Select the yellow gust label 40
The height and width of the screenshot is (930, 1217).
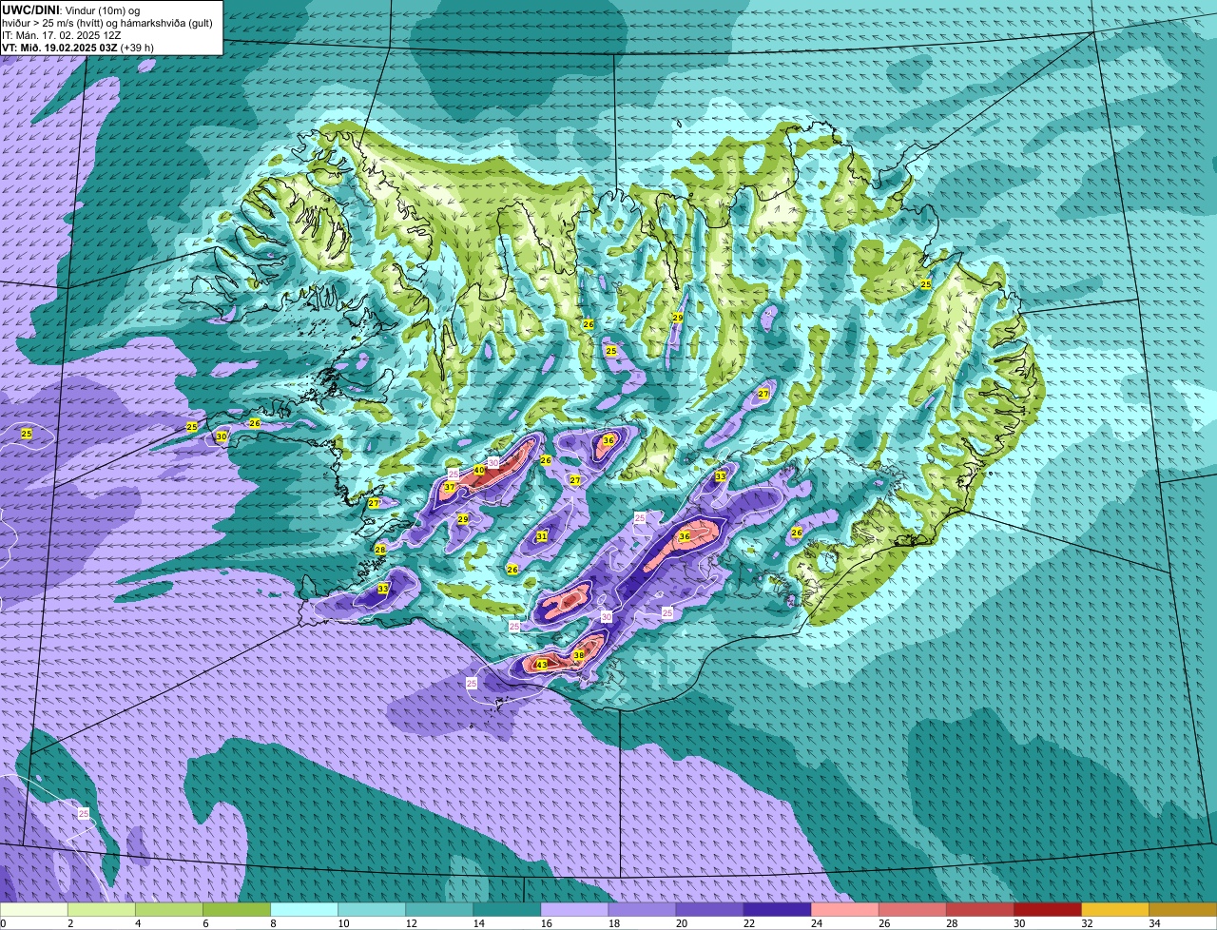pos(479,470)
